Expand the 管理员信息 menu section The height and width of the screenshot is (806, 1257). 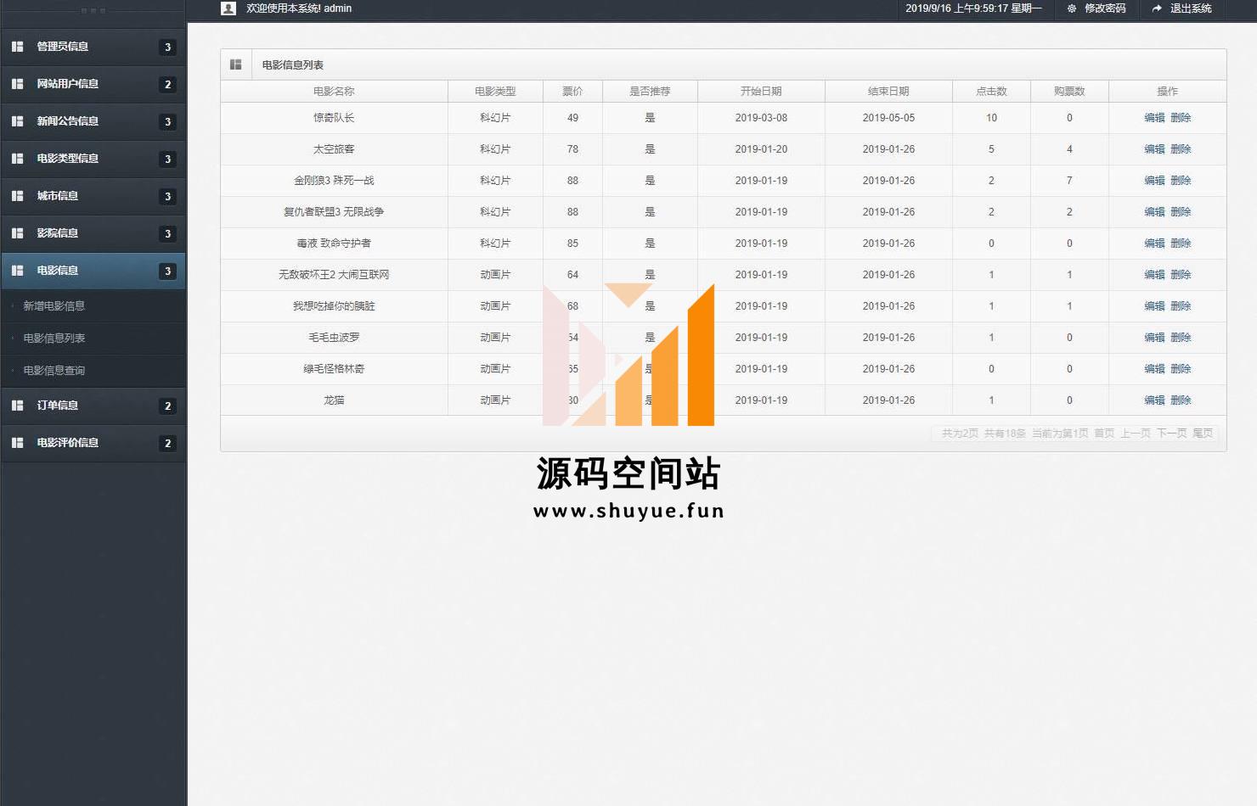[x=93, y=47]
